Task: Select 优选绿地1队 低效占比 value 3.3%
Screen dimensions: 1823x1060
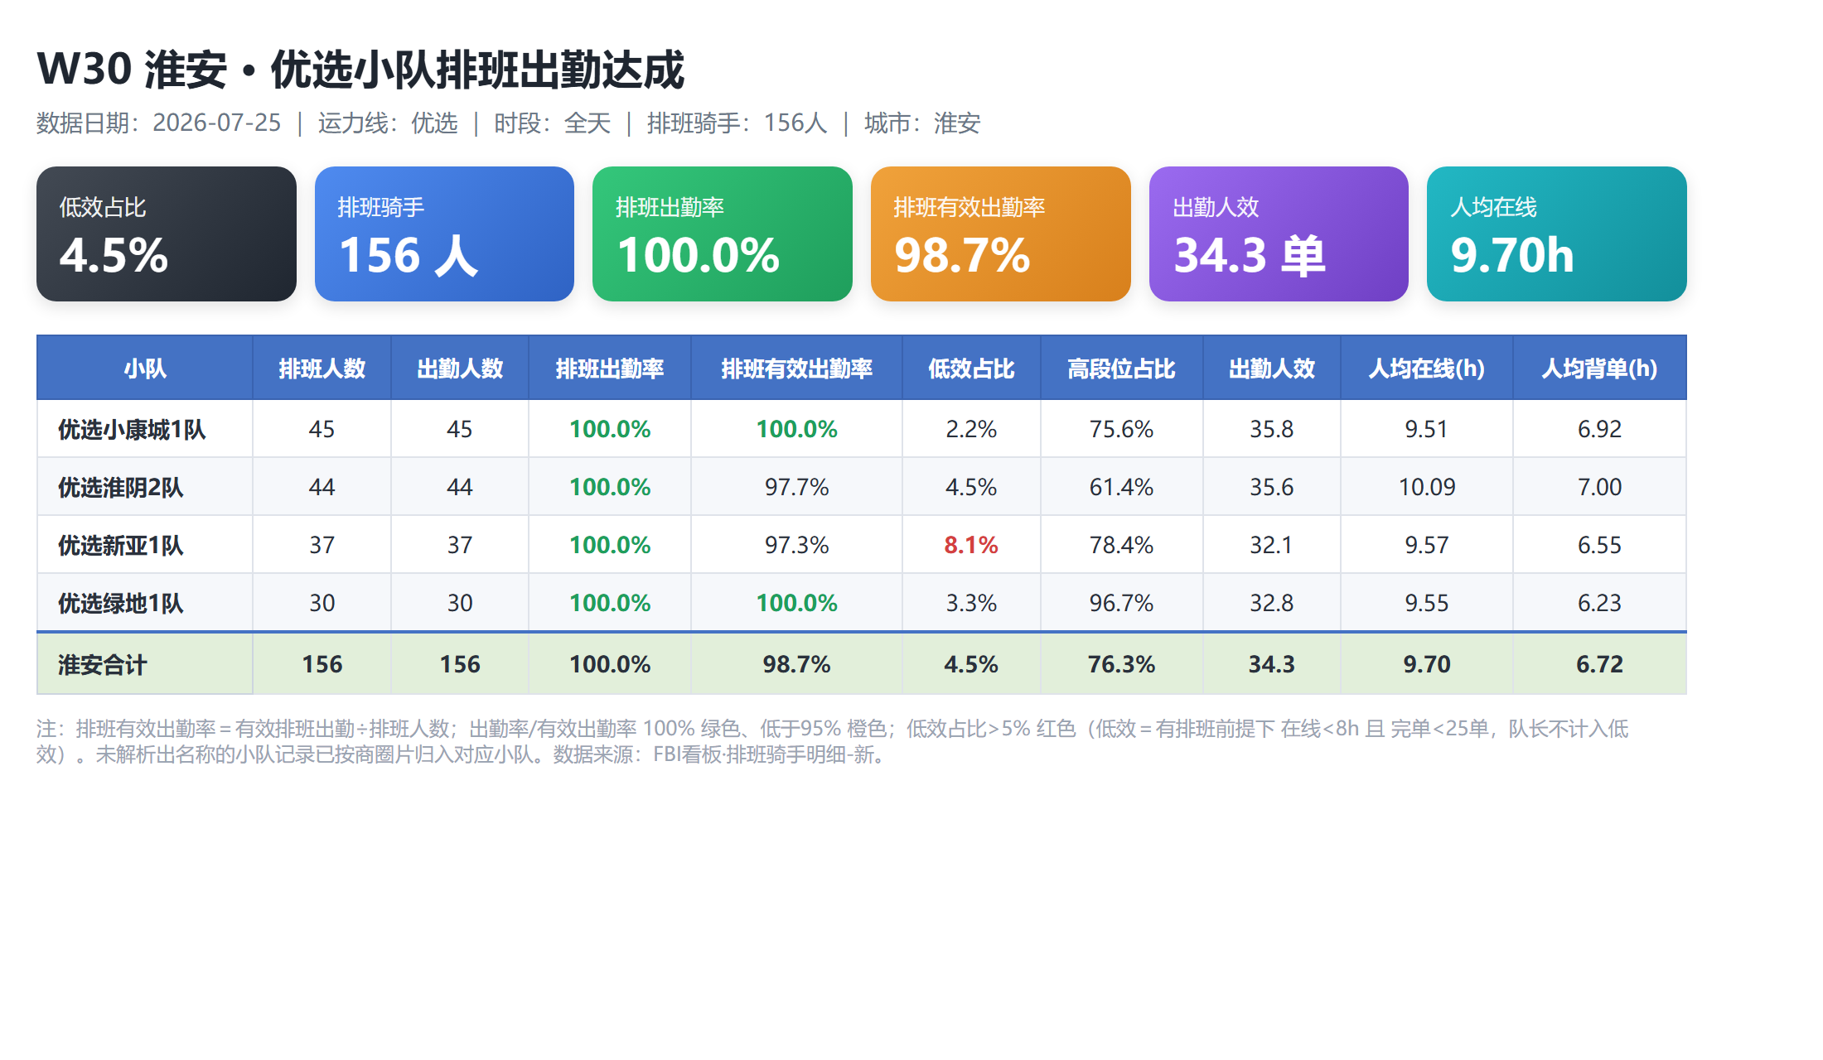Action: coord(971,603)
